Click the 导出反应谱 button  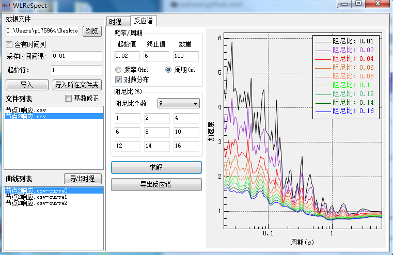pos(156,185)
